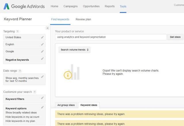Click the Get ideas button
The width and height of the screenshot is (184, 126).
175,37
